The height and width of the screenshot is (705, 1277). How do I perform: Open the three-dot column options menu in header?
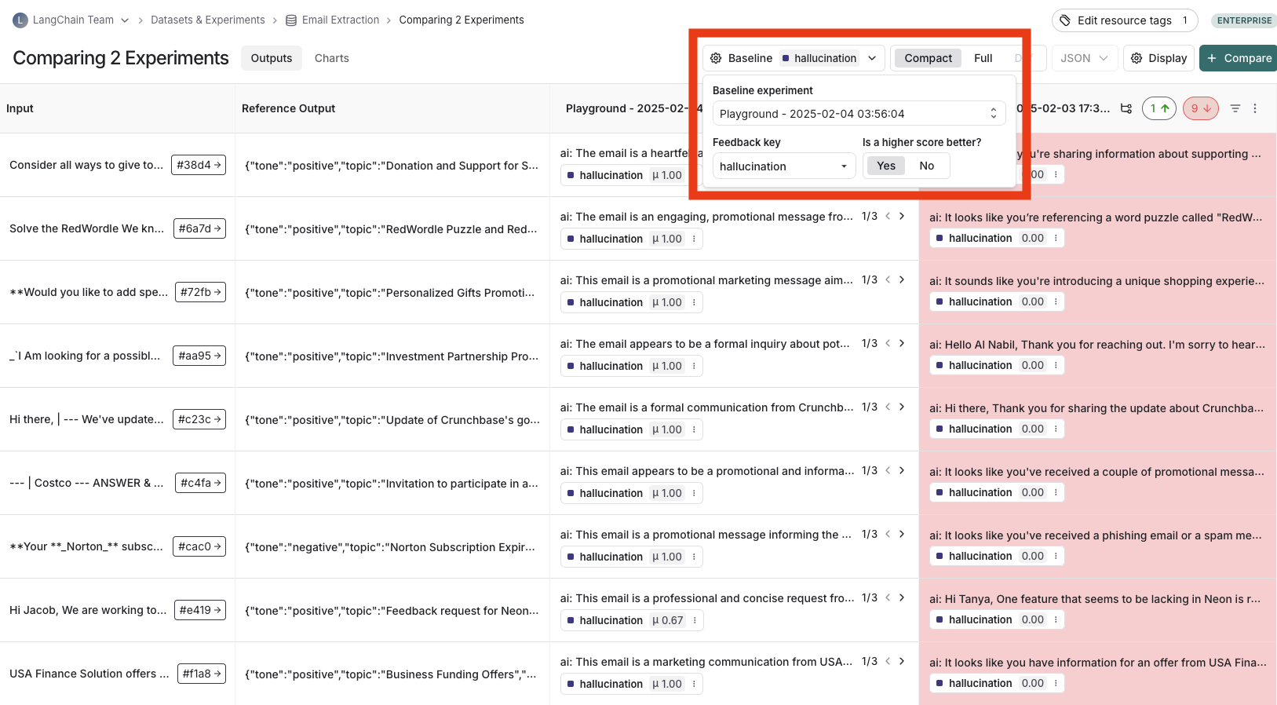coord(1255,108)
